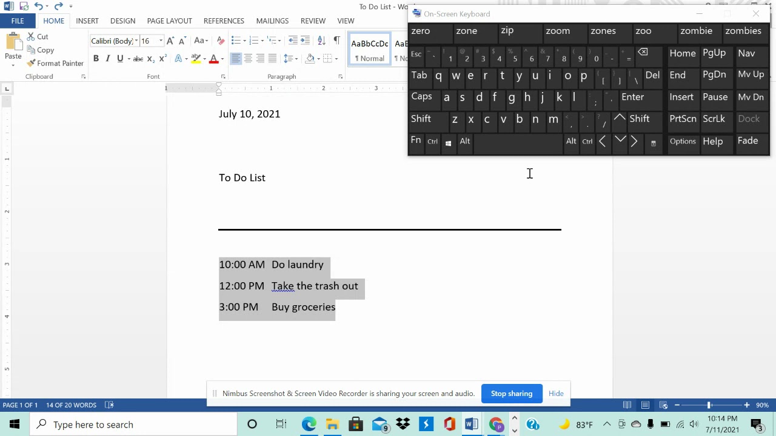Image resolution: width=776 pixels, height=436 pixels.
Task: Open the Borders dropdown
Action: [336, 59]
